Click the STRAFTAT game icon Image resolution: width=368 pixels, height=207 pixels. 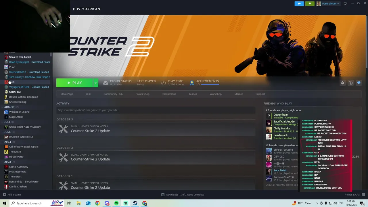(6, 92)
